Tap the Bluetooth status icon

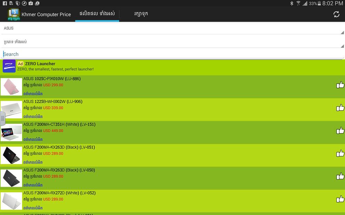pos(292,3)
